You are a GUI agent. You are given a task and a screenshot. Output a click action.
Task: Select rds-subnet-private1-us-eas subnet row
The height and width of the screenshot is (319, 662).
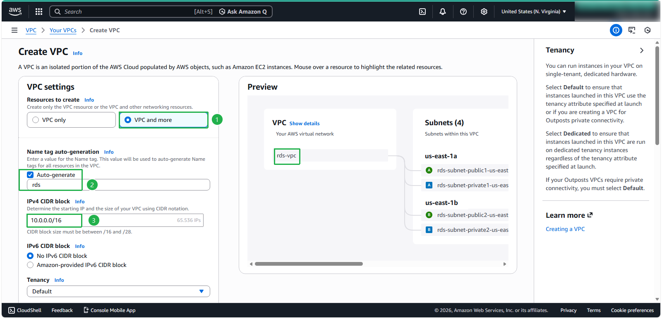point(465,185)
